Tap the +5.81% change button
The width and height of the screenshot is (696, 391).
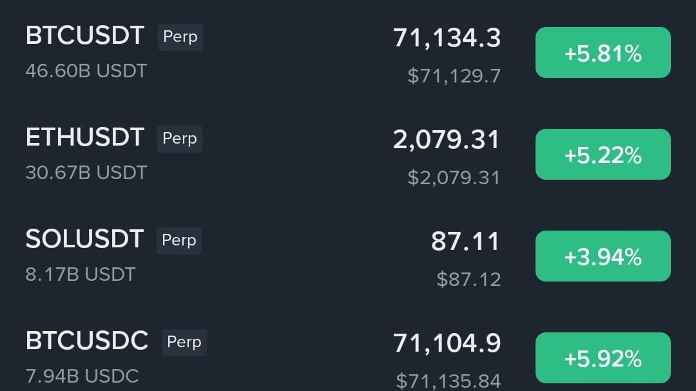pos(603,53)
